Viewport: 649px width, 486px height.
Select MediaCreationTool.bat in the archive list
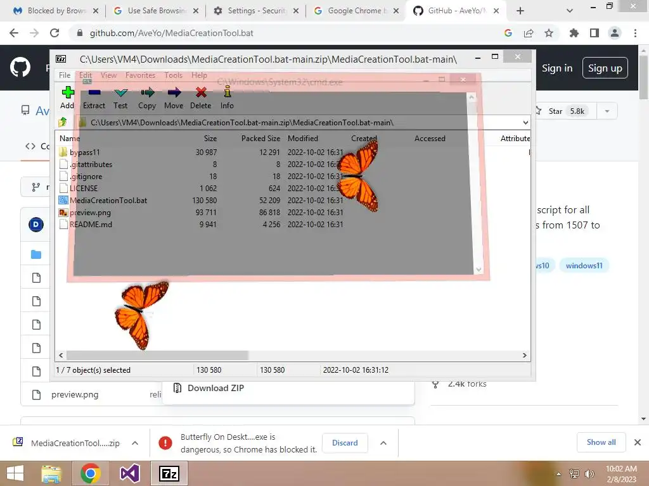292,201
